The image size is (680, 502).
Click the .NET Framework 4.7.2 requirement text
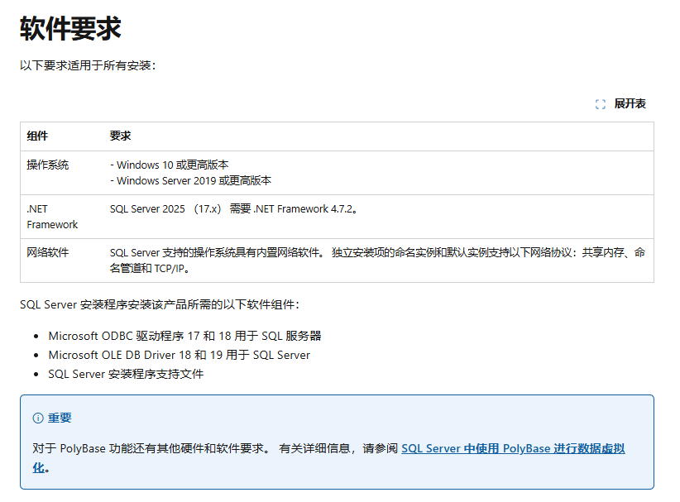[234, 209]
